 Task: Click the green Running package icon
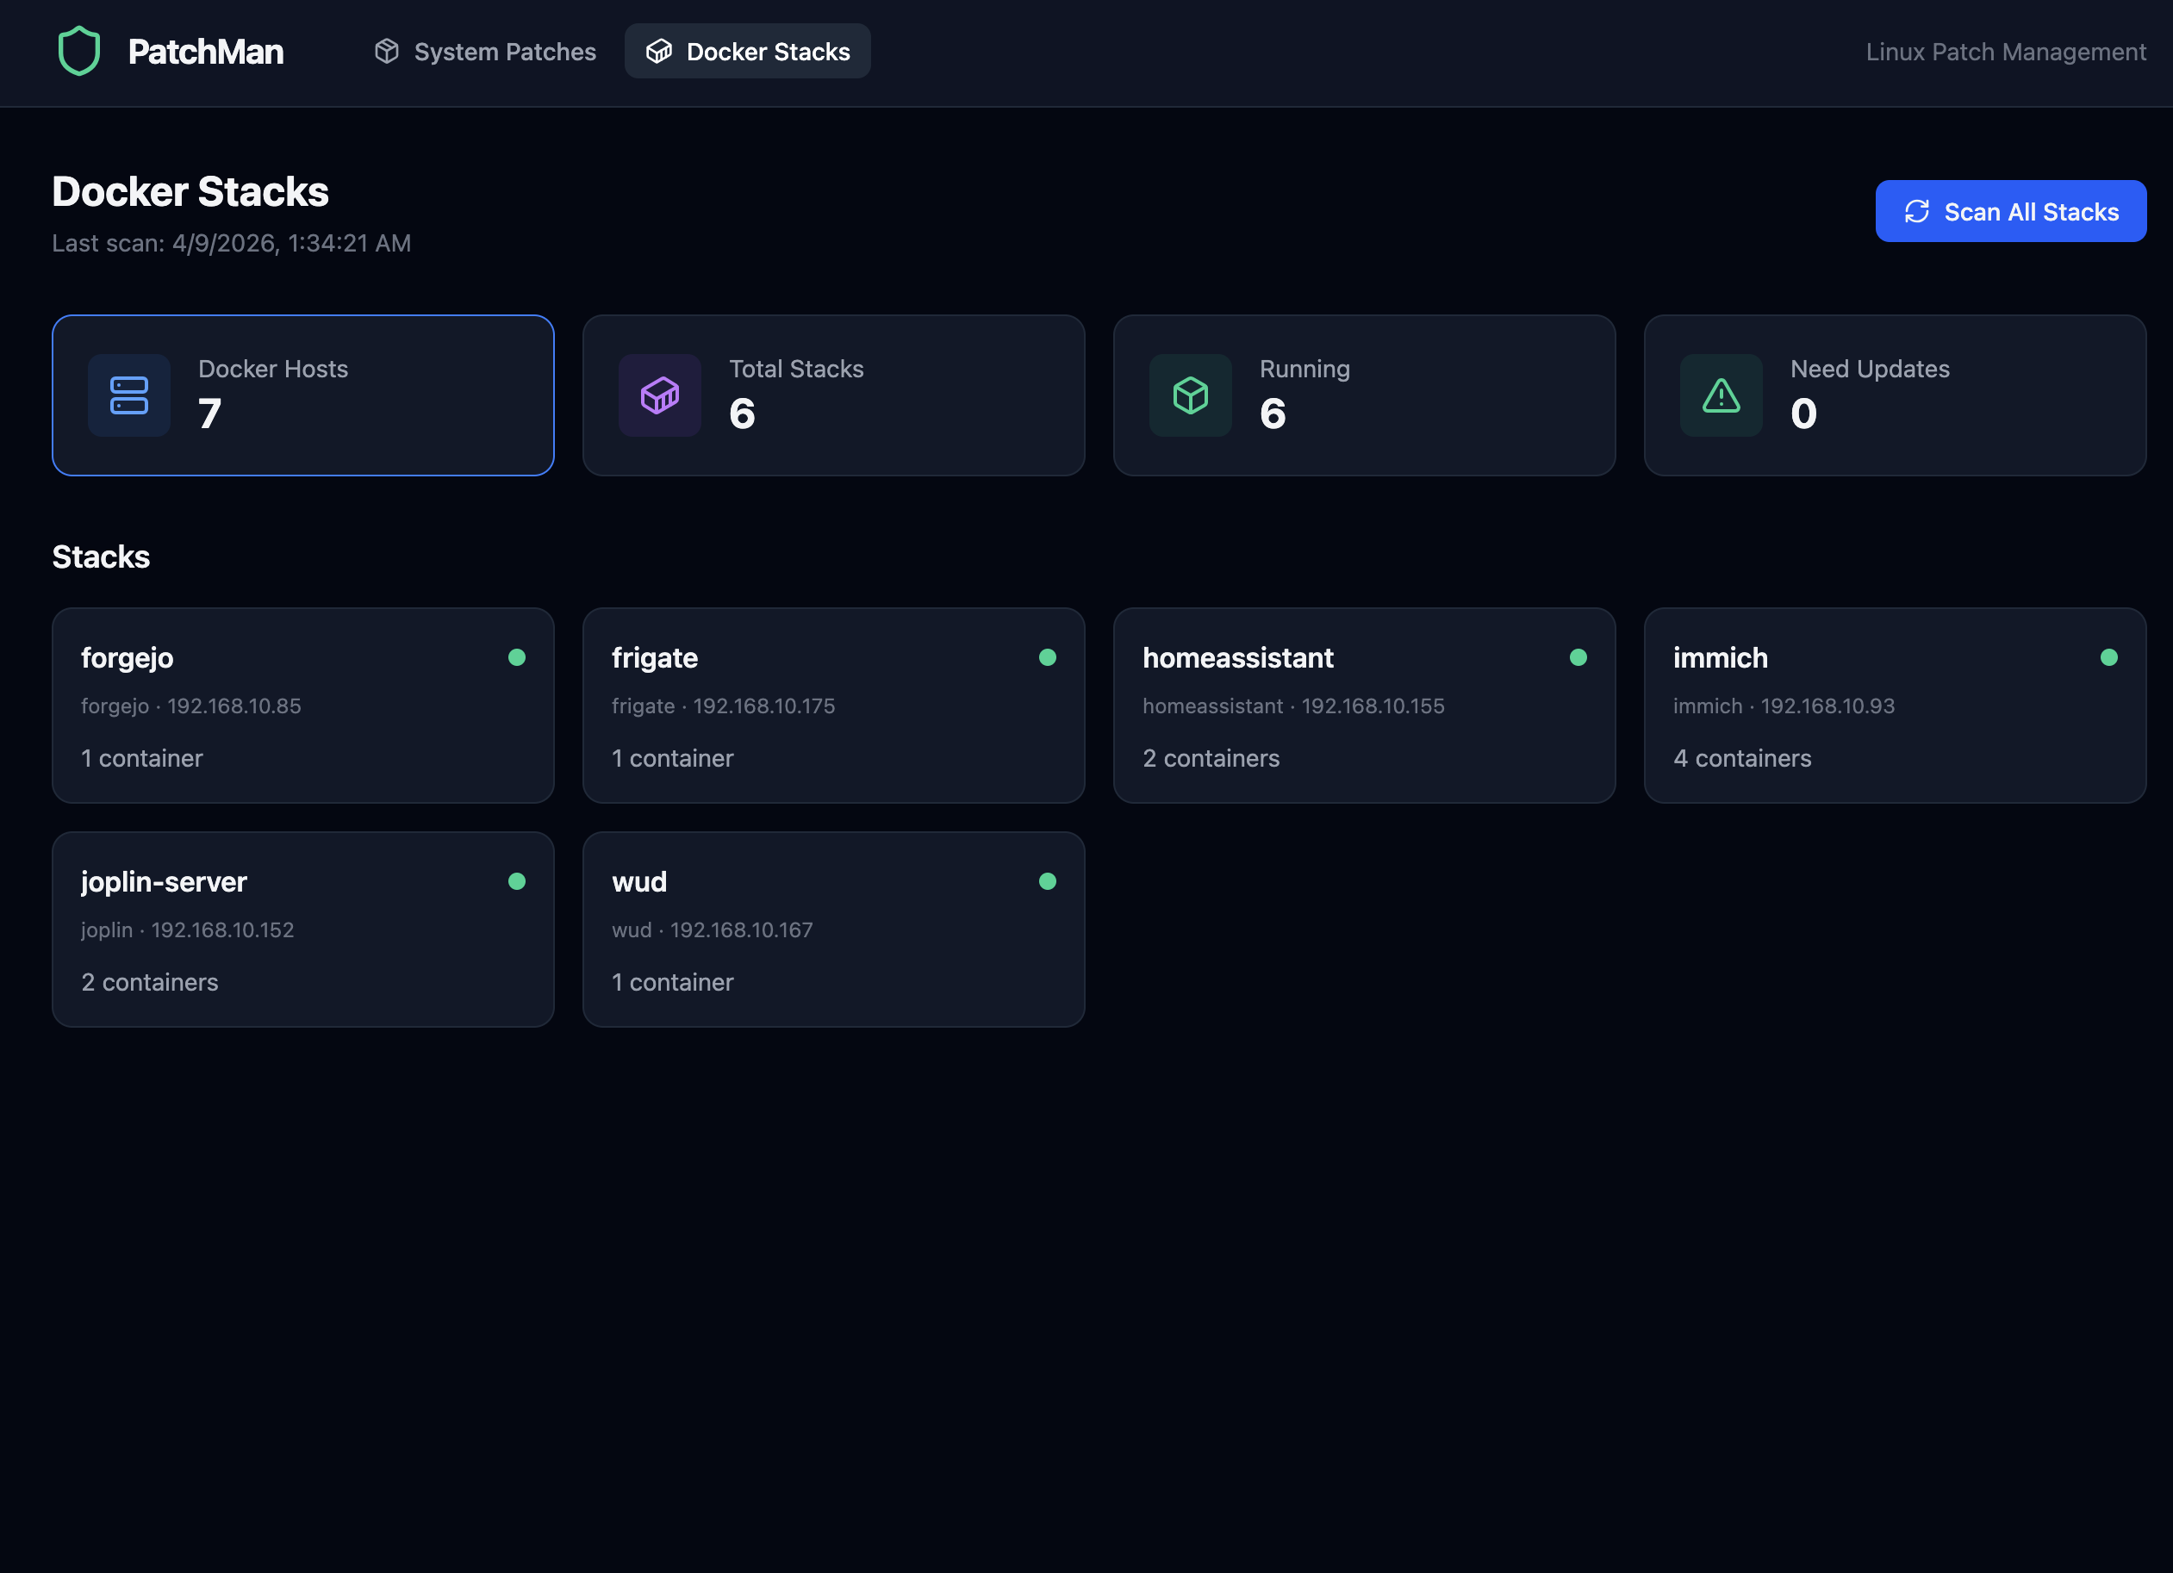pos(1190,395)
